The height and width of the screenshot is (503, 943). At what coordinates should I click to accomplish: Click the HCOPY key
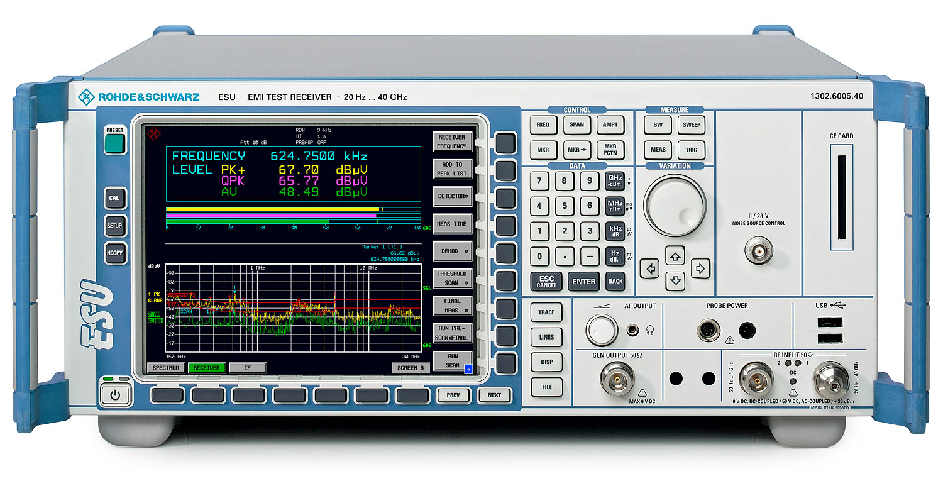pyautogui.click(x=114, y=253)
